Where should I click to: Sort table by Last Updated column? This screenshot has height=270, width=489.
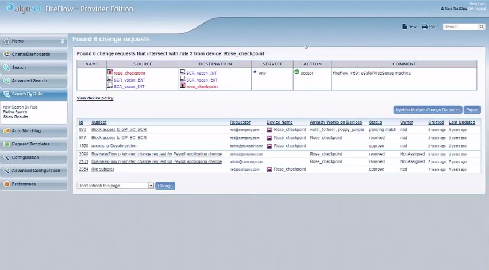[x=462, y=122]
